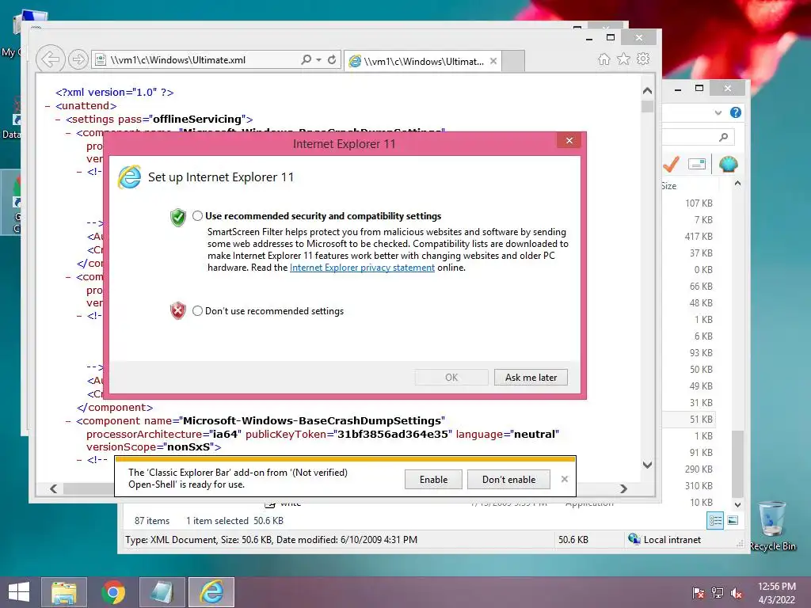
Task: Open Favorites star in Internet Explorer
Action: (624, 59)
